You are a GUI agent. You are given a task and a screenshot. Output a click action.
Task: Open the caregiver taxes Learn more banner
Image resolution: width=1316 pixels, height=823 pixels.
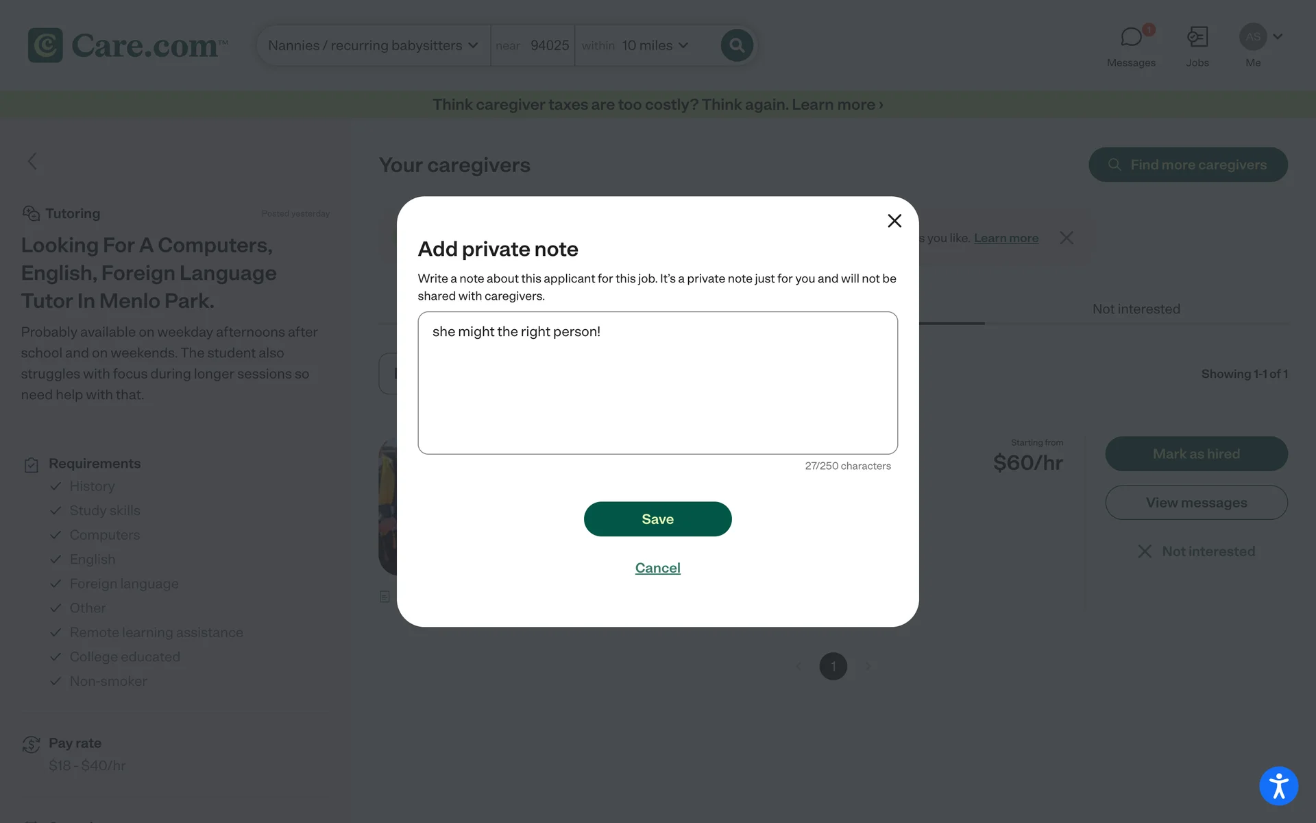click(657, 104)
